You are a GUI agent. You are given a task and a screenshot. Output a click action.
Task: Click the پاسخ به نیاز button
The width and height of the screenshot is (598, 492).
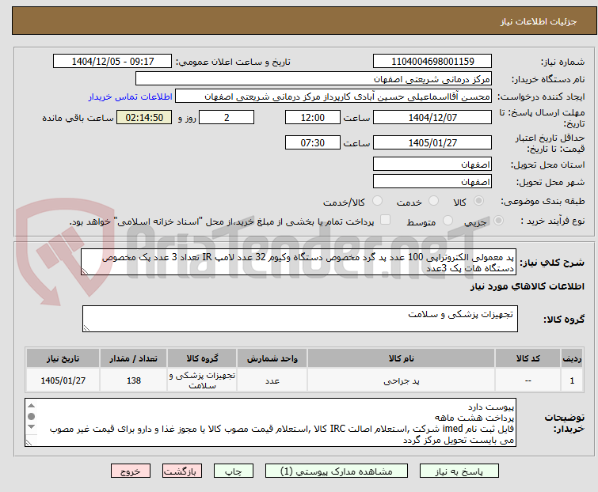point(459,471)
